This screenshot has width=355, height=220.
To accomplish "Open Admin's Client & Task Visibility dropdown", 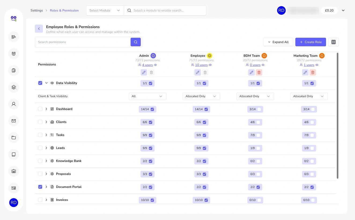I will (147, 96).
